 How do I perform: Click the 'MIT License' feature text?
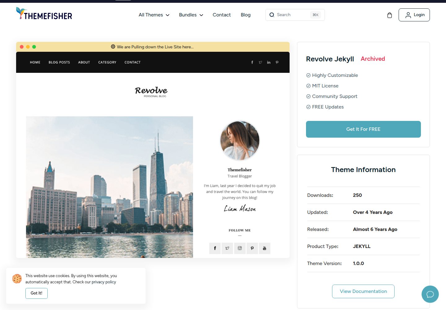click(x=325, y=86)
